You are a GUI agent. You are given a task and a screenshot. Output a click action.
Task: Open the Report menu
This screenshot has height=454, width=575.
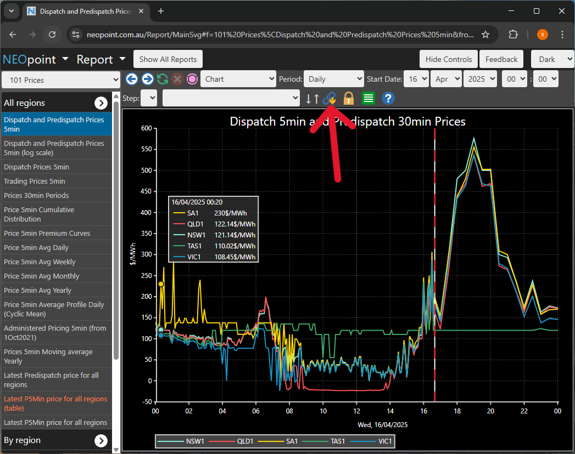tap(101, 59)
